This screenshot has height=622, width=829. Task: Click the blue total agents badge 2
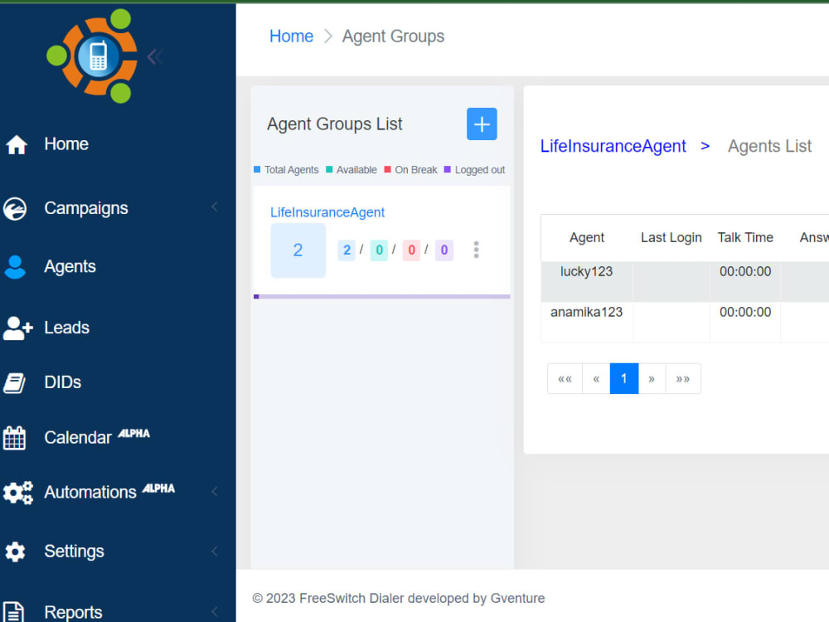click(347, 250)
